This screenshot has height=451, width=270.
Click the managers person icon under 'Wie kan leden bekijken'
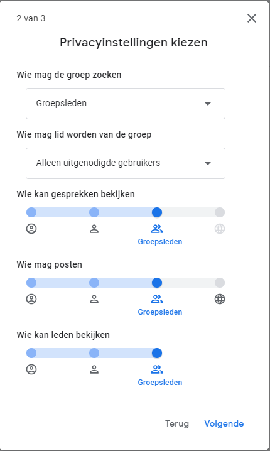click(94, 369)
